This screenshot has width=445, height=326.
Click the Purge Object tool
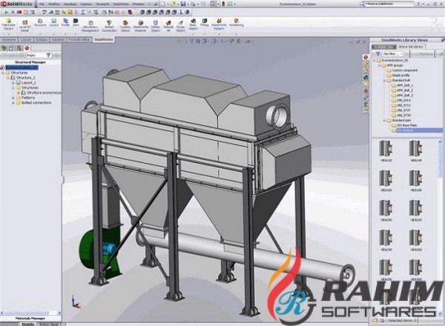click(x=180, y=26)
